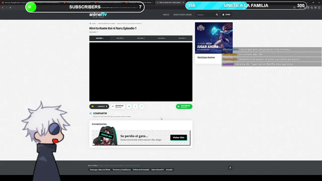Click the black video player area

[141, 72]
